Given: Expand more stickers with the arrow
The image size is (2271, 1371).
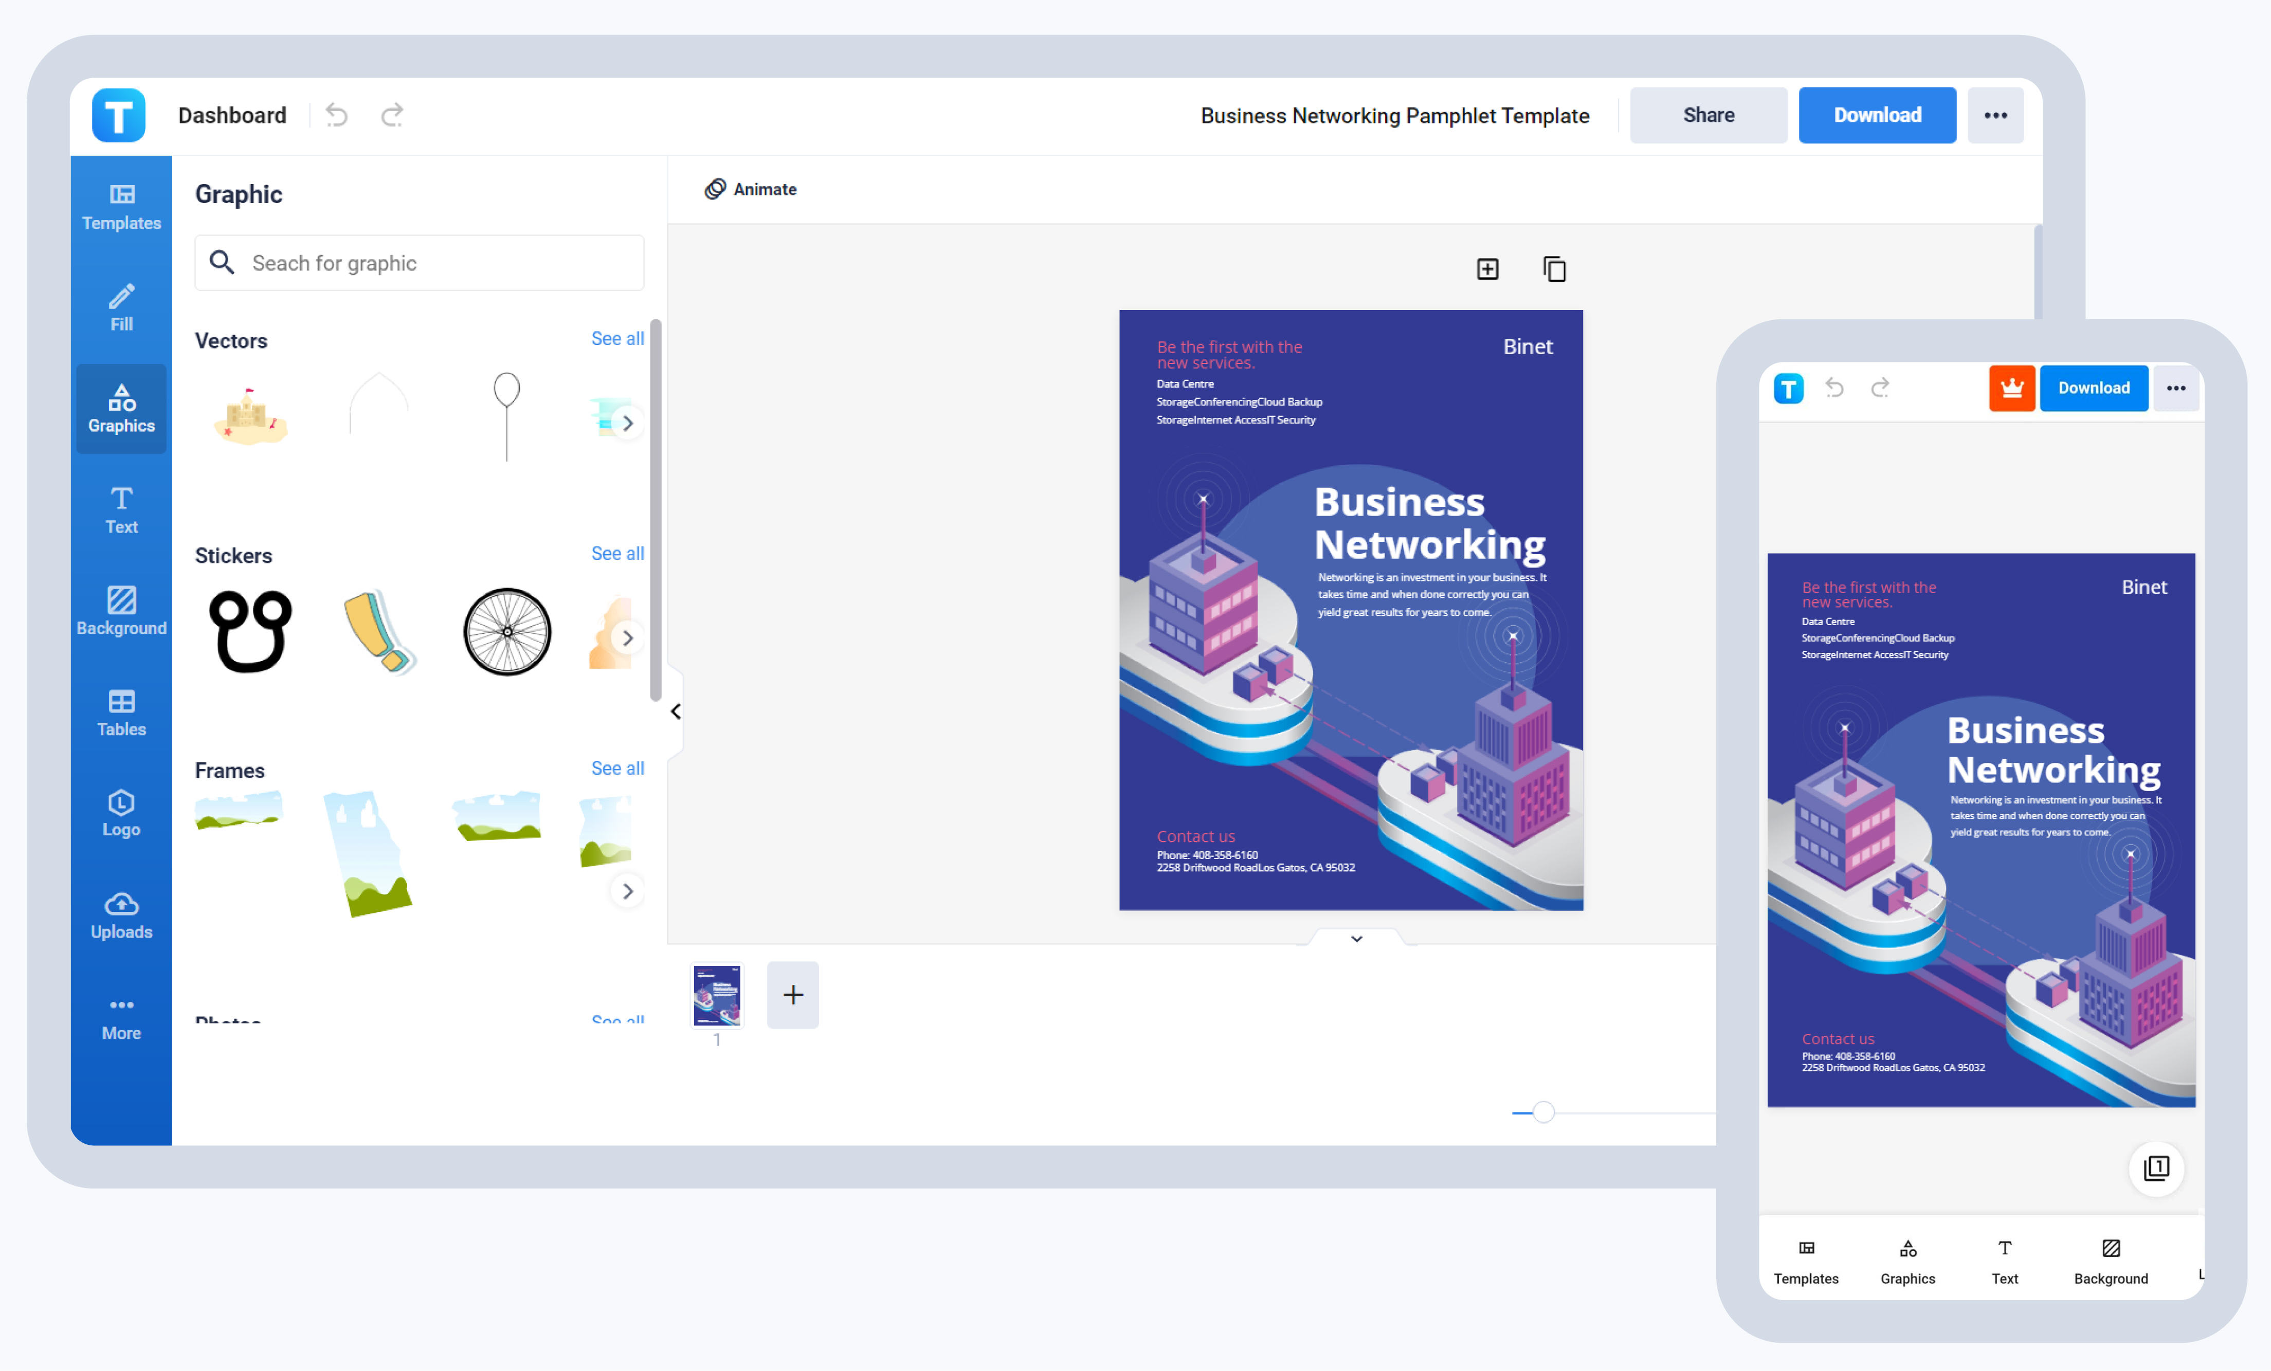Looking at the screenshot, I should pos(628,637).
